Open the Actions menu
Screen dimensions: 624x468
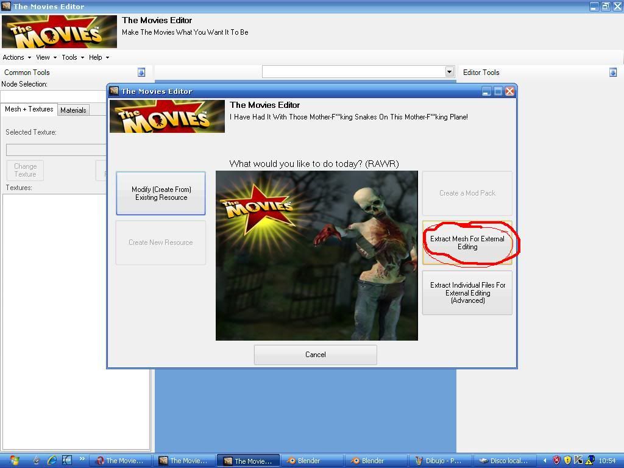click(16, 57)
